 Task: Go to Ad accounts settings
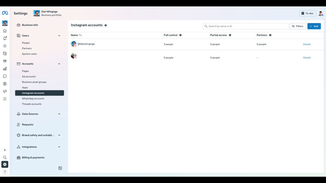[x=29, y=77]
